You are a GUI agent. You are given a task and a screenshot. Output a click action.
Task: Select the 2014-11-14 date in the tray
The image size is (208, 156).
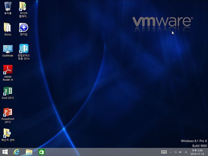point(197,154)
